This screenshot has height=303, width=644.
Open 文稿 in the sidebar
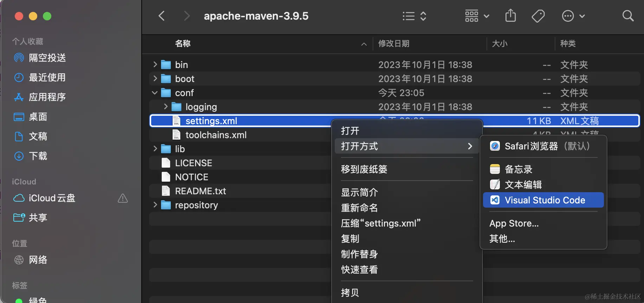click(x=30, y=136)
